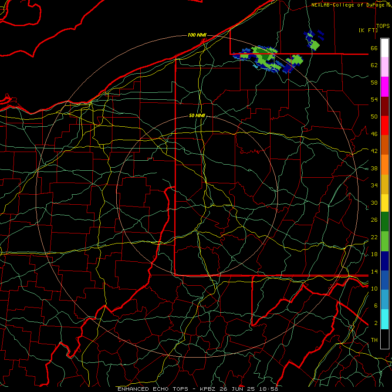Click the legend value "54"
This screenshot has width=392, height=392.
374,99
